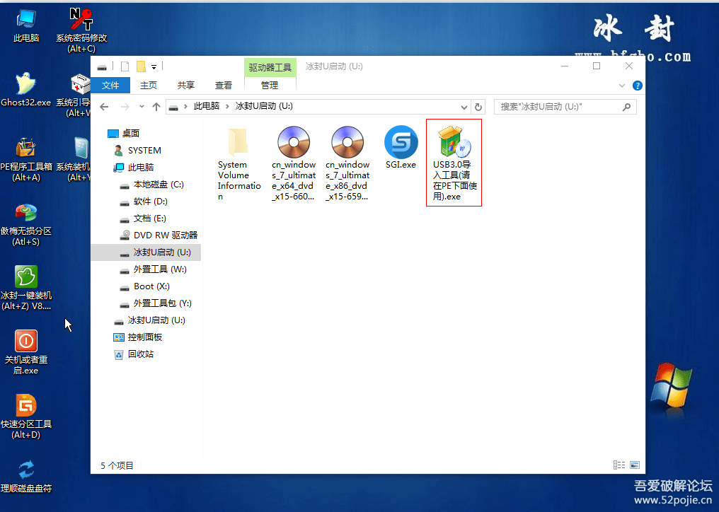Viewport: 719px width, 512px height.
Task: Open the 理顺磁盘盘符 desktop icon
Action: pos(26,476)
